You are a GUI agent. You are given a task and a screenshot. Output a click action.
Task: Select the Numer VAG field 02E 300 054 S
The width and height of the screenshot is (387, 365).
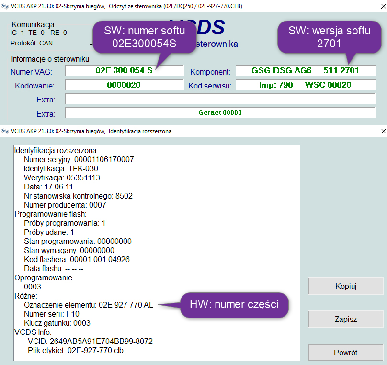(125, 71)
